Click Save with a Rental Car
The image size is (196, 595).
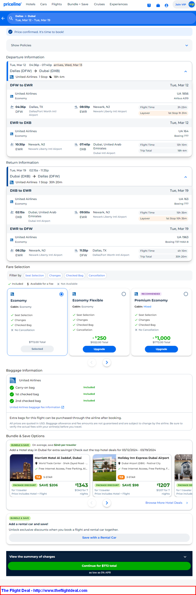(x=99, y=538)
